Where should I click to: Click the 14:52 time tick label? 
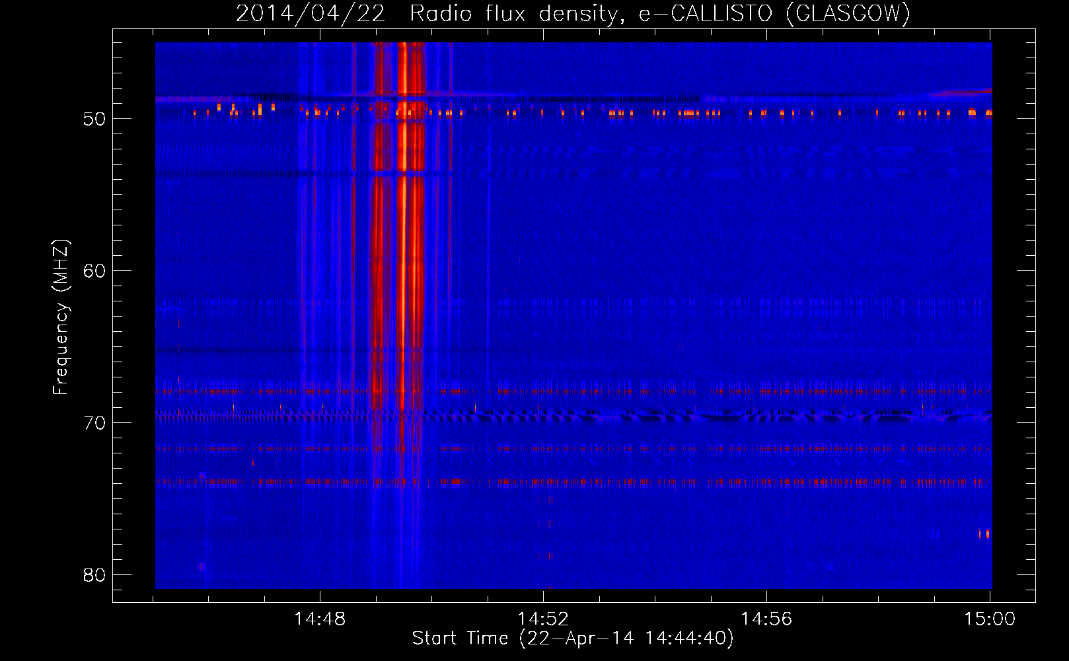click(543, 619)
